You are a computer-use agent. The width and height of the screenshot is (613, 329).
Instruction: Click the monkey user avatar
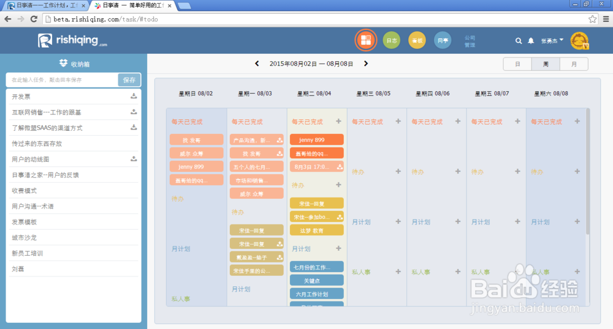579,40
